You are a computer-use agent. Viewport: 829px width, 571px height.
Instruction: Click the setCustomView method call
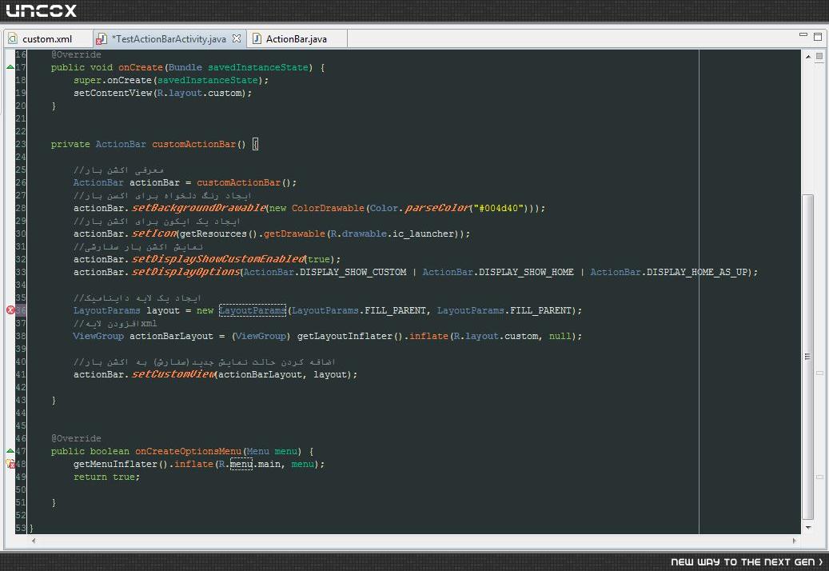tap(173, 374)
